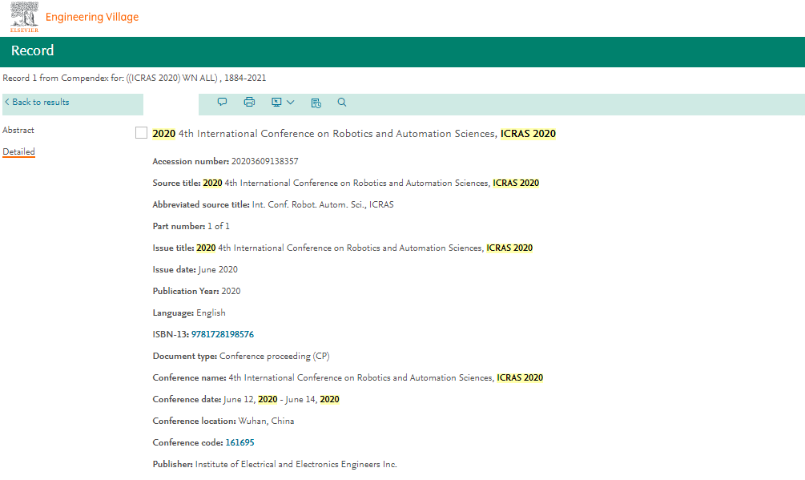Viewport: 805px width, 480px height.
Task: Go back to results
Action: point(37,102)
